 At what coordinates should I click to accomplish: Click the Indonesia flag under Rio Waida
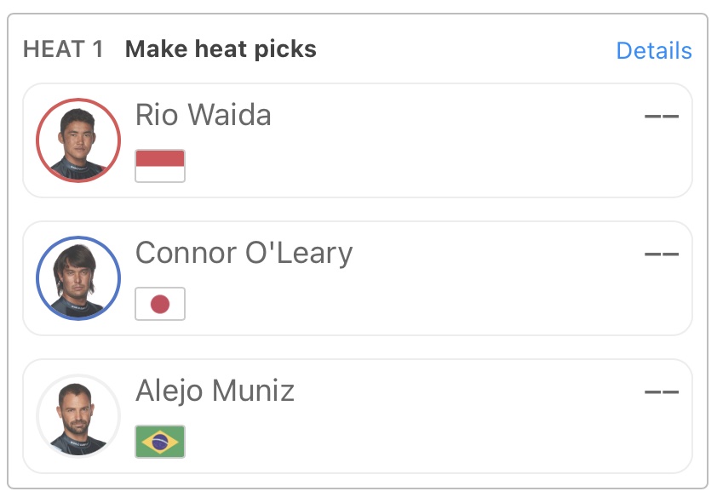click(160, 166)
